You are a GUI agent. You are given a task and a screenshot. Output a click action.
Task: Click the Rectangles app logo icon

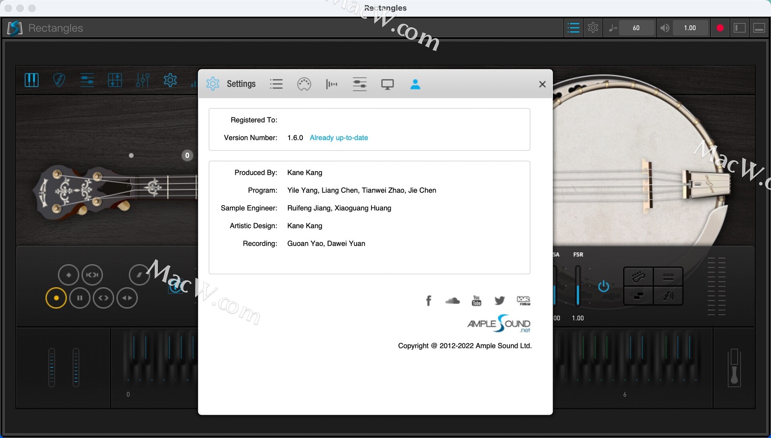(15, 28)
